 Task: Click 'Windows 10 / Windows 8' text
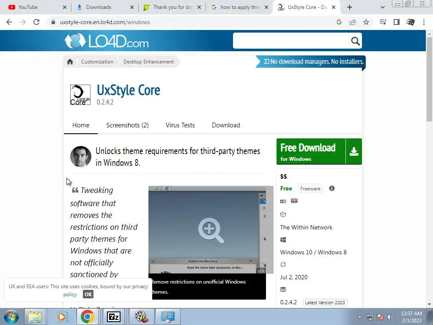click(x=313, y=252)
